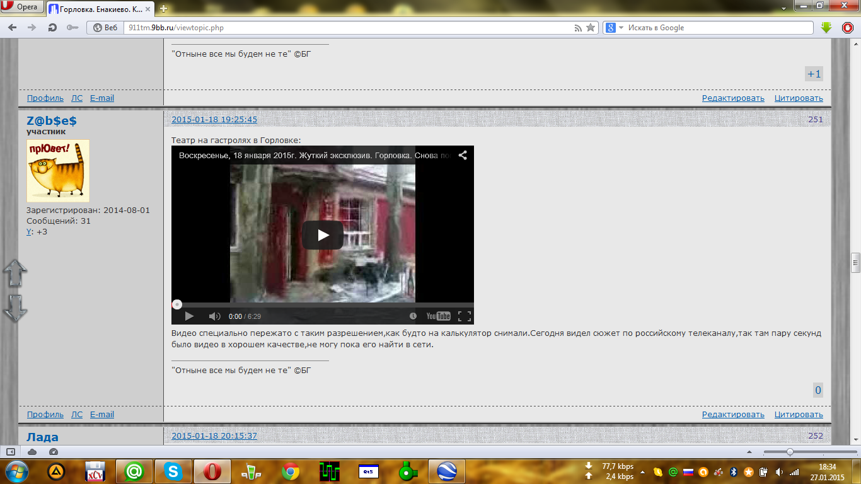Click the Watch Later clock icon

(413, 316)
